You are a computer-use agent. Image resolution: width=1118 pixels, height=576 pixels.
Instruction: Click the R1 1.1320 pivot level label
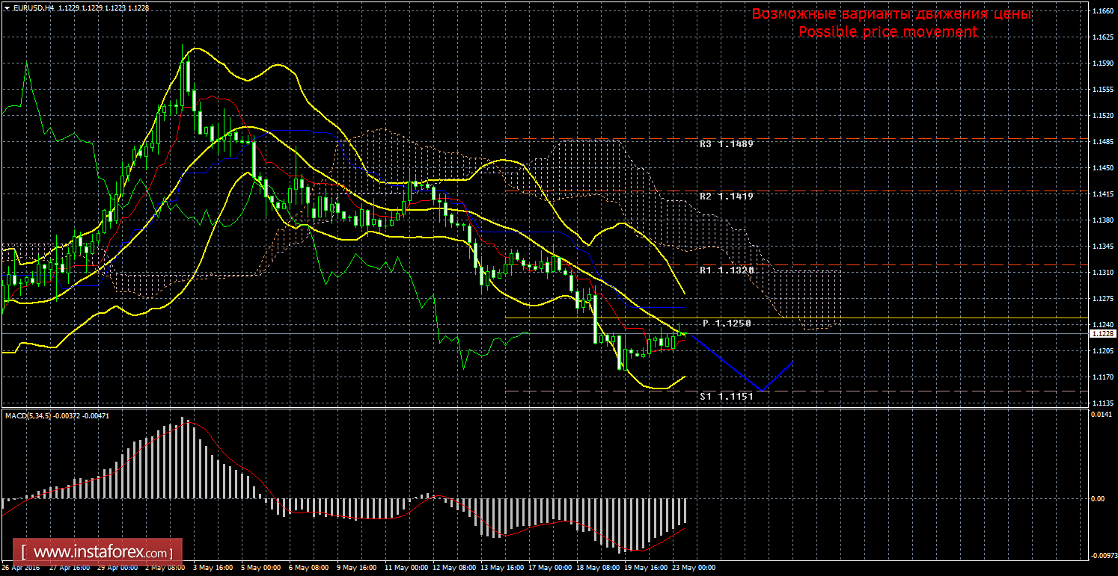(x=726, y=270)
